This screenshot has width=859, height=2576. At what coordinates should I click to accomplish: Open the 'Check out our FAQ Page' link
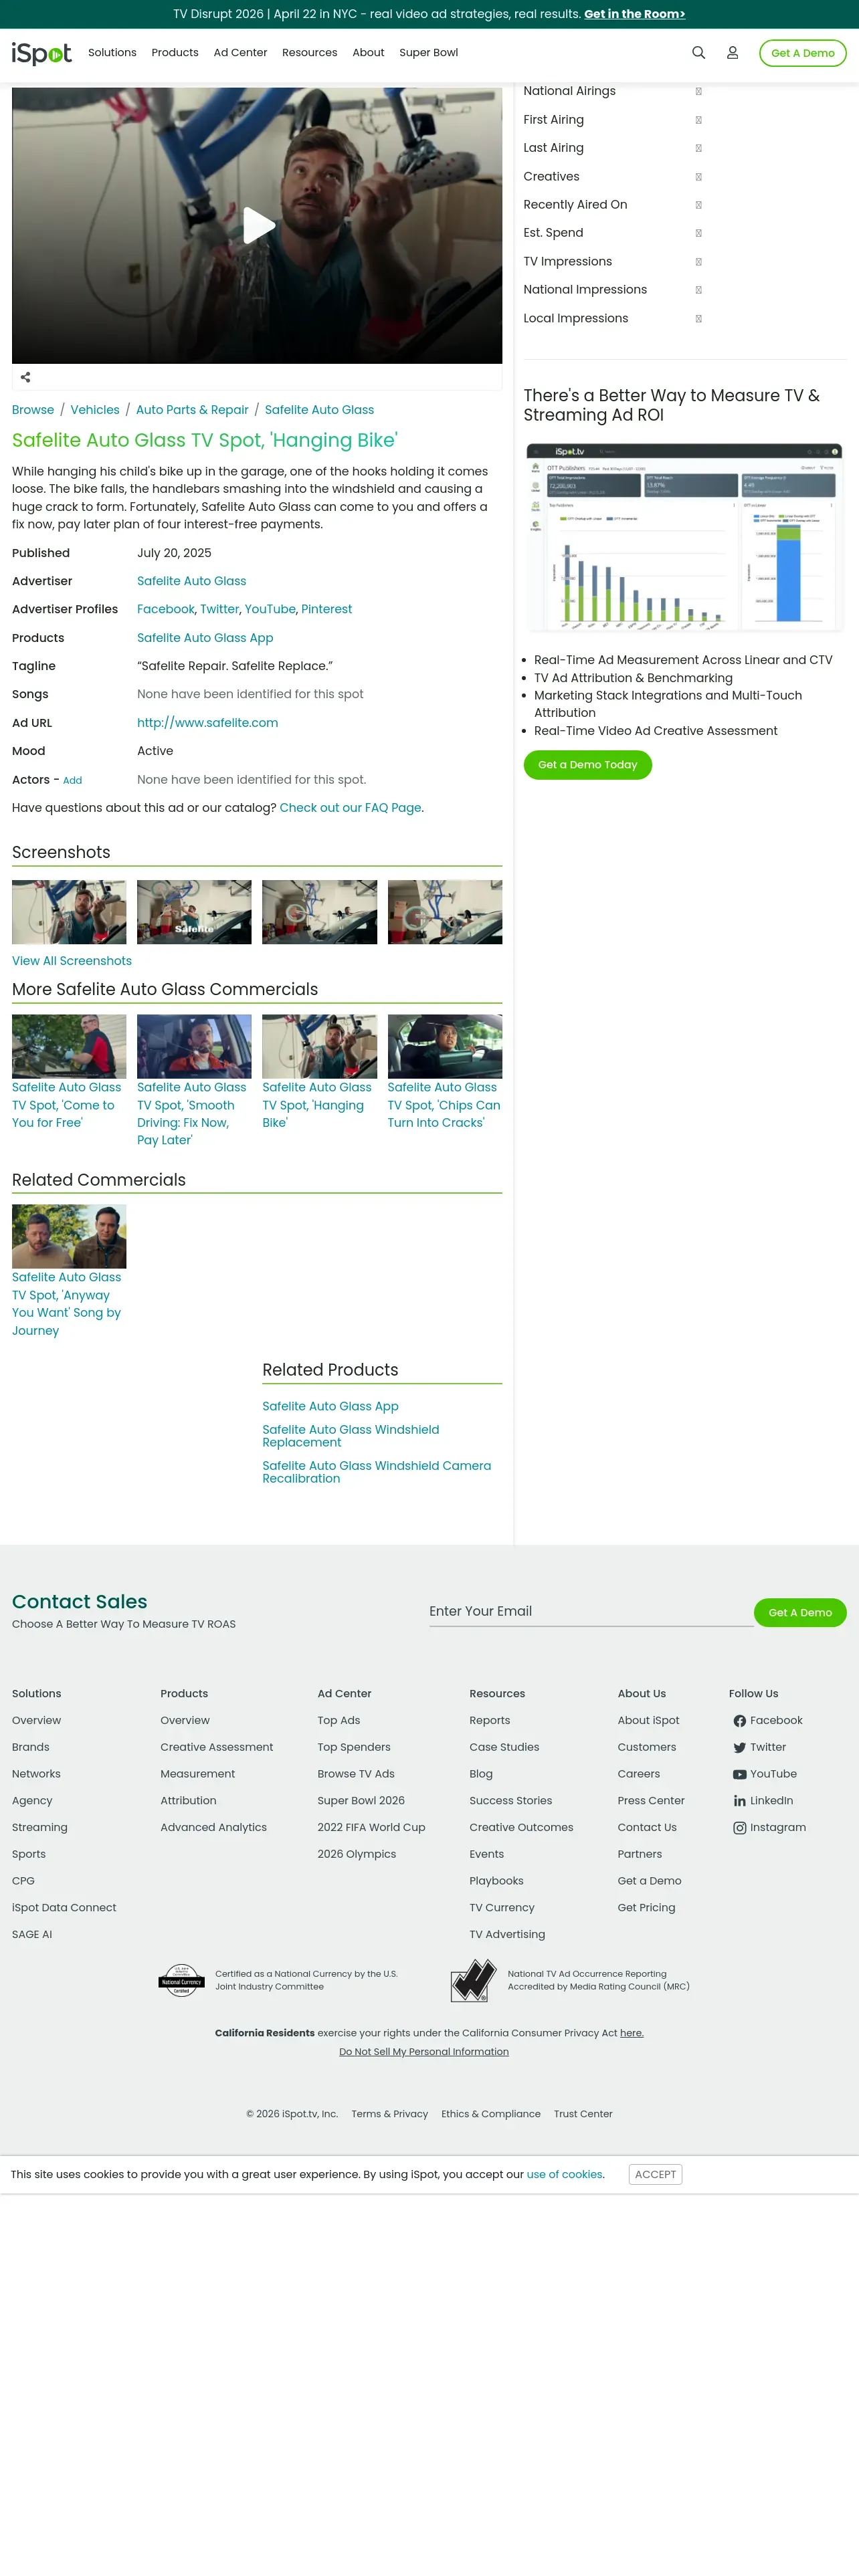(x=351, y=808)
